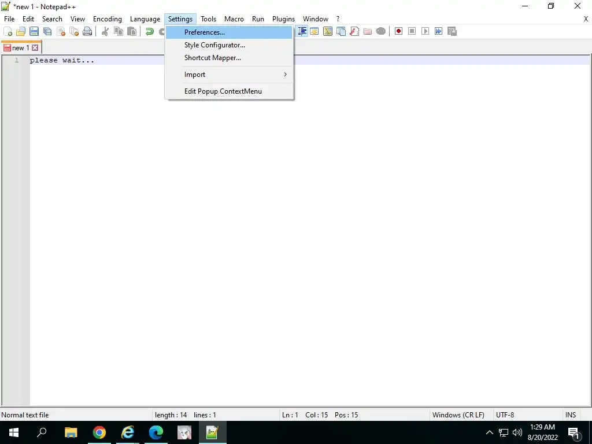Open the Windows Start menu

(x=14, y=432)
